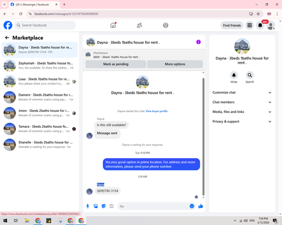Click chat scroll down arrow
The height and width of the screenshot is (225, 282).
[203, 197]
